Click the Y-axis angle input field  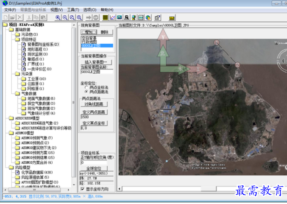94,162
